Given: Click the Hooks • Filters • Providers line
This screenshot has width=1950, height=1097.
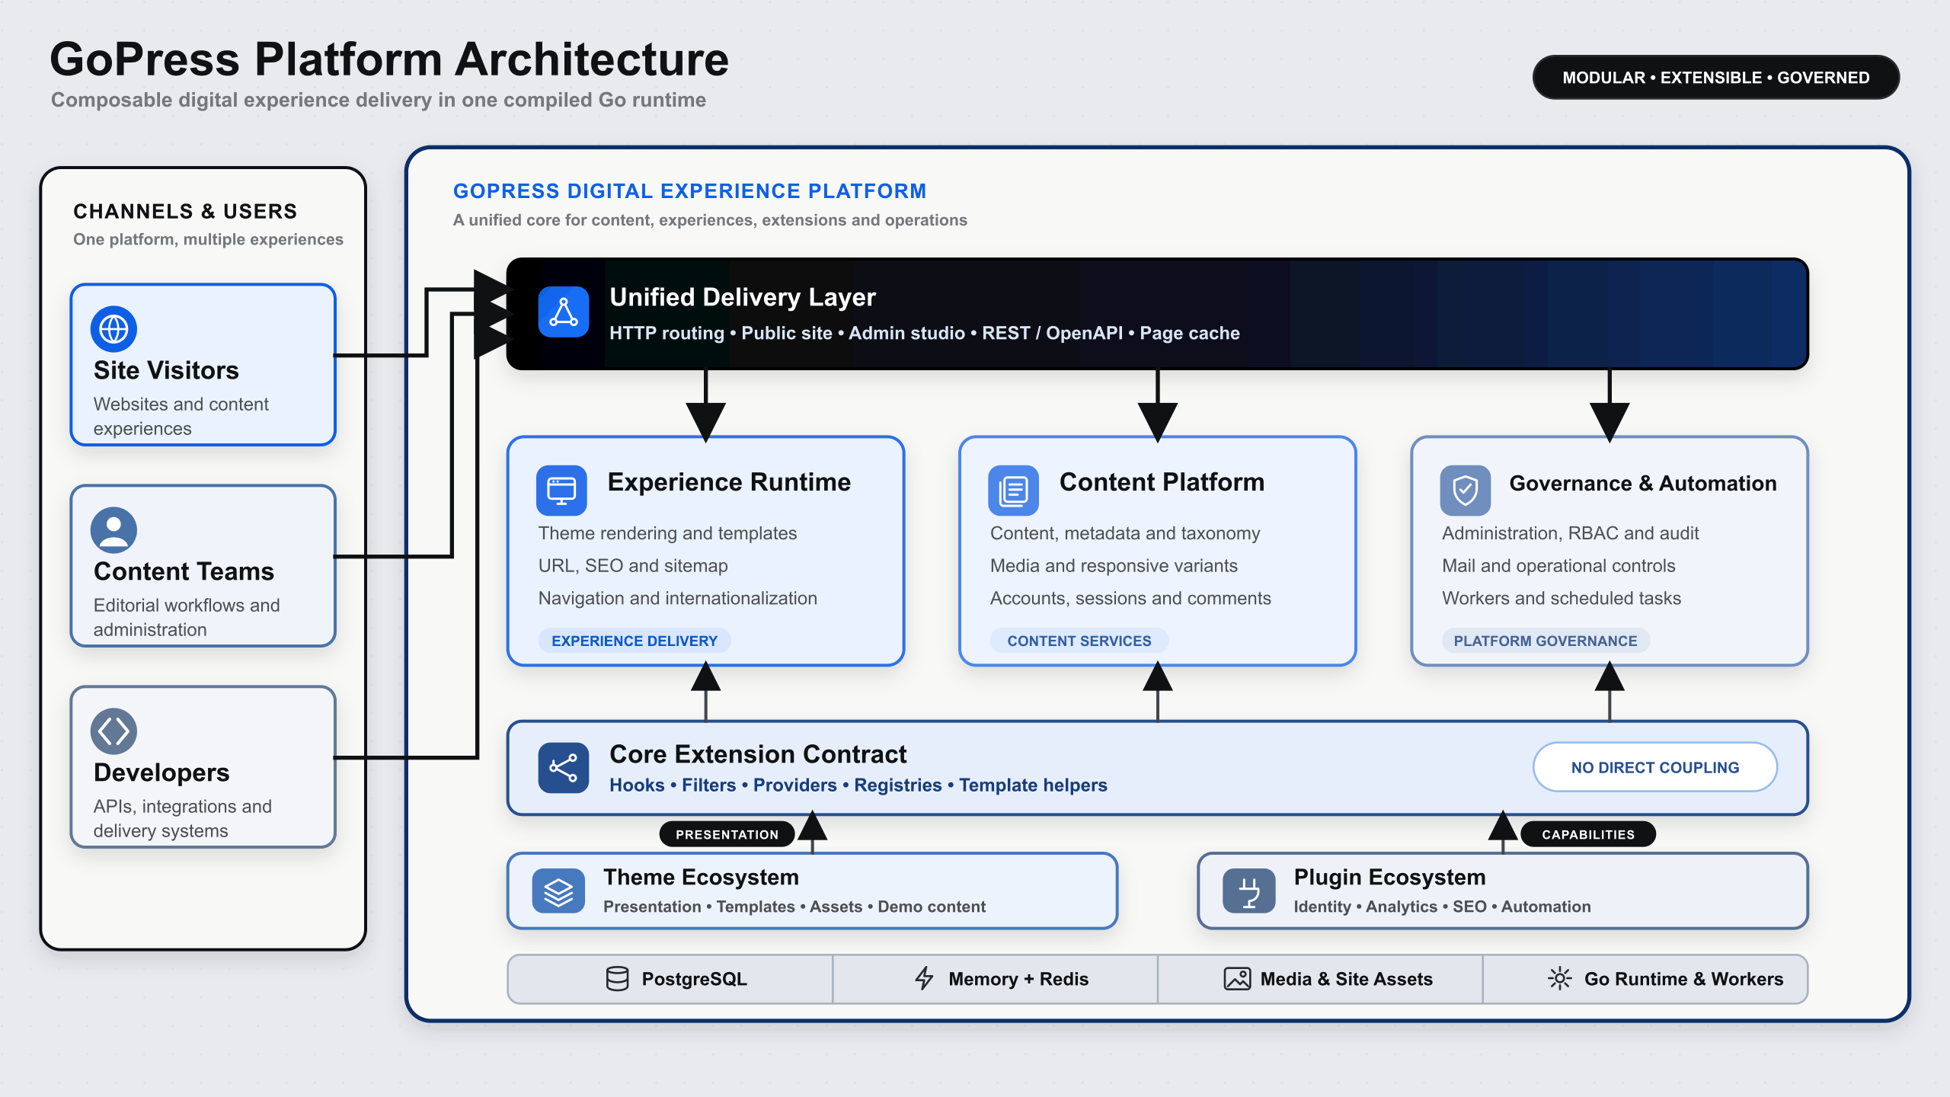Looking at the screenshot, I should tap(858, 785).
